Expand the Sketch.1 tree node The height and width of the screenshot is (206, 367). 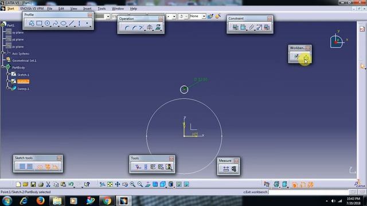click(x=8, y=74)
